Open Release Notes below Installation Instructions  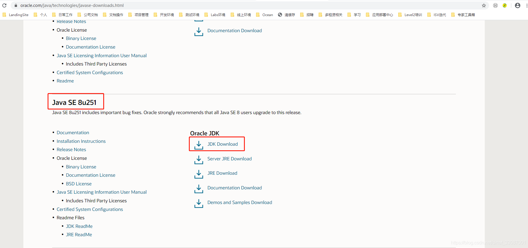click(x=71, y=150)
